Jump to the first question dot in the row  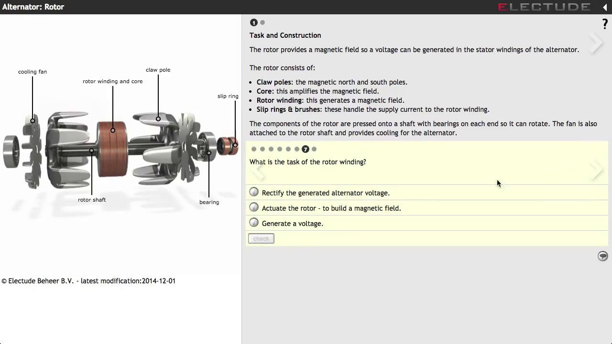pyautogui.click(x=253, y=149)
